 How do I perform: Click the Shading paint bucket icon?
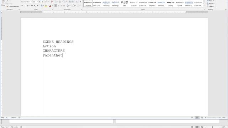tap(74, 6)
